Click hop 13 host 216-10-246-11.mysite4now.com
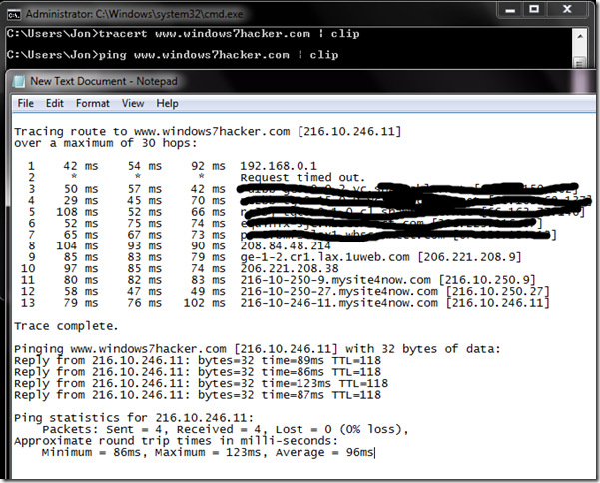Image resolution: width=600 pixels, height=483 pixels. coord(339,303)
